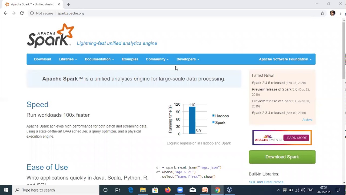Open Spark 2.4.5 released news link
Viewport: 346px width, 195px height.
[268, 83]
